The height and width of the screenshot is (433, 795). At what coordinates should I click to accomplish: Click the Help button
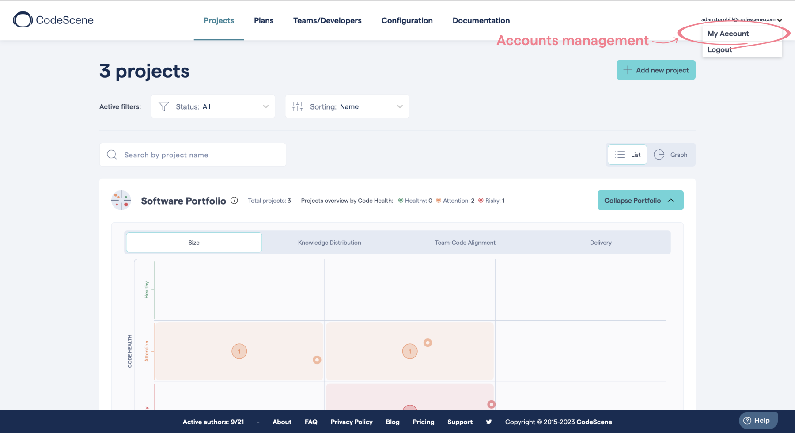click(758, 420)
